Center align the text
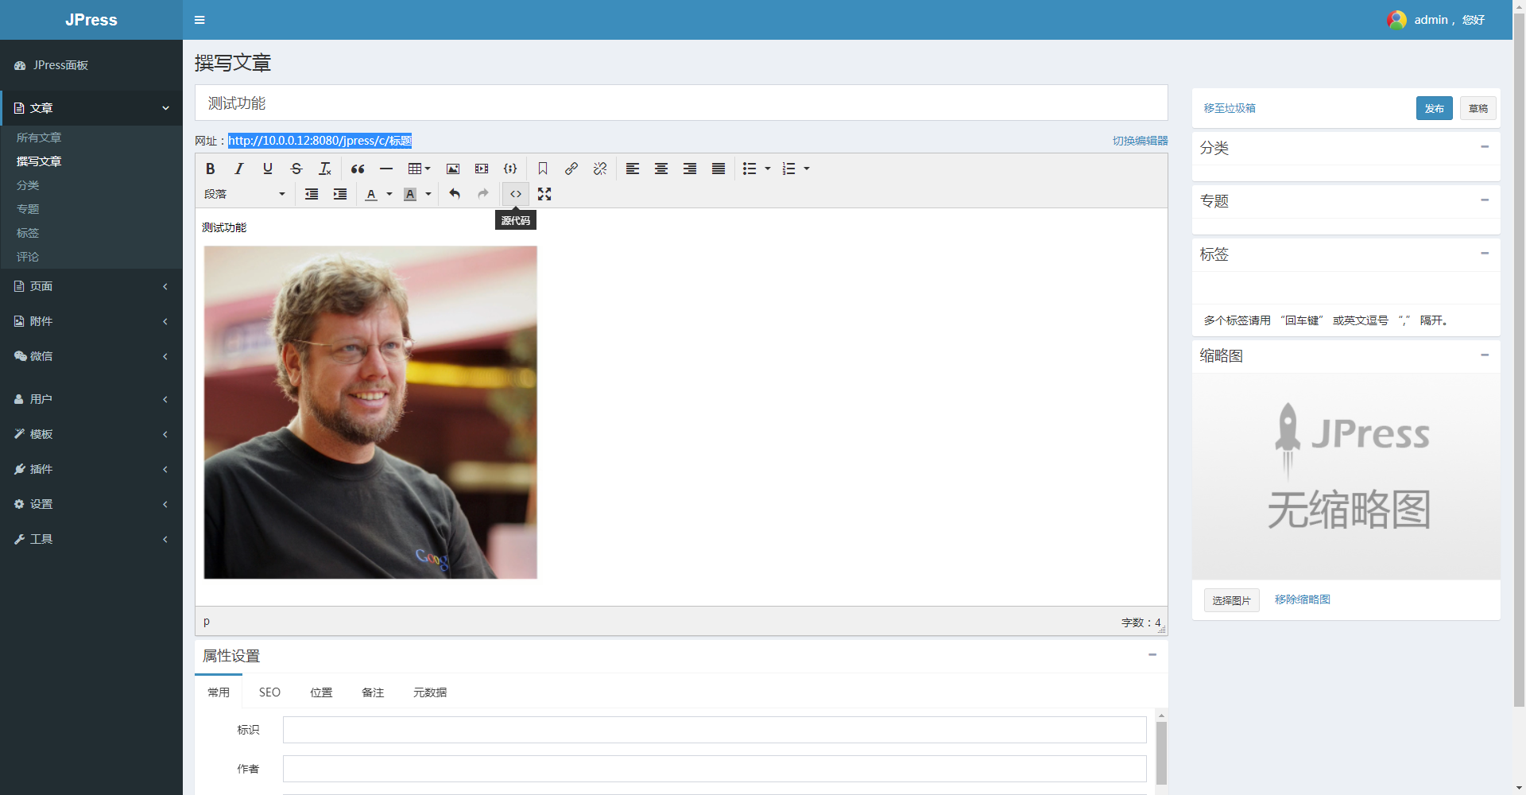The image size is (1526, 795). (x=661, y=169)
